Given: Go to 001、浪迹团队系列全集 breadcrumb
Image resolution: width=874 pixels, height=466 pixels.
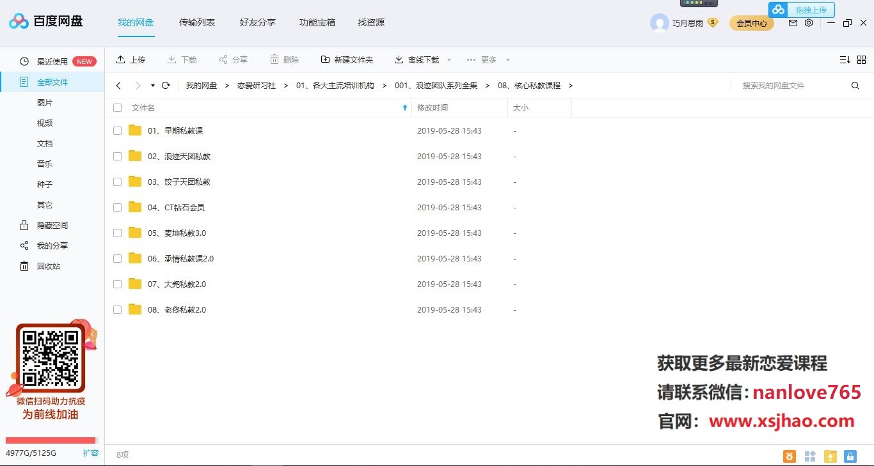Looking at the screenshot, I should coord(436,86).
